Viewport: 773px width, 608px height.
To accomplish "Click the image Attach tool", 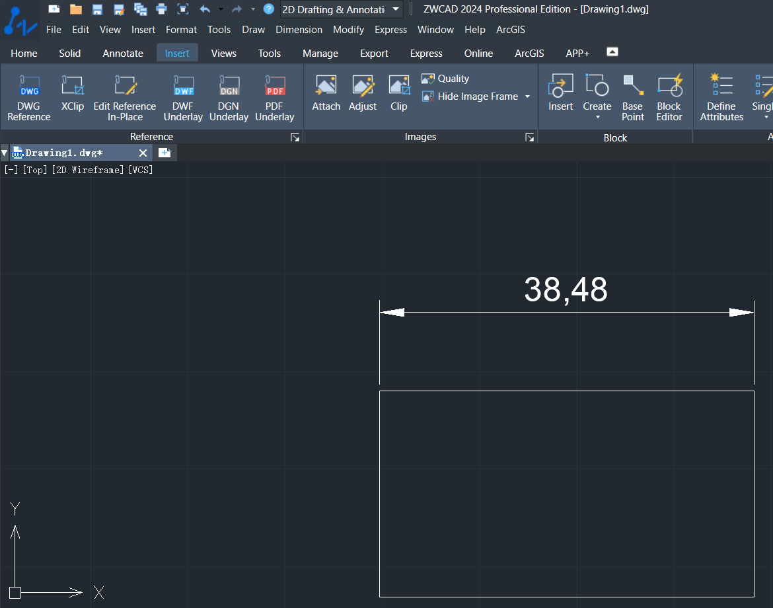I will tap(326, 94).
